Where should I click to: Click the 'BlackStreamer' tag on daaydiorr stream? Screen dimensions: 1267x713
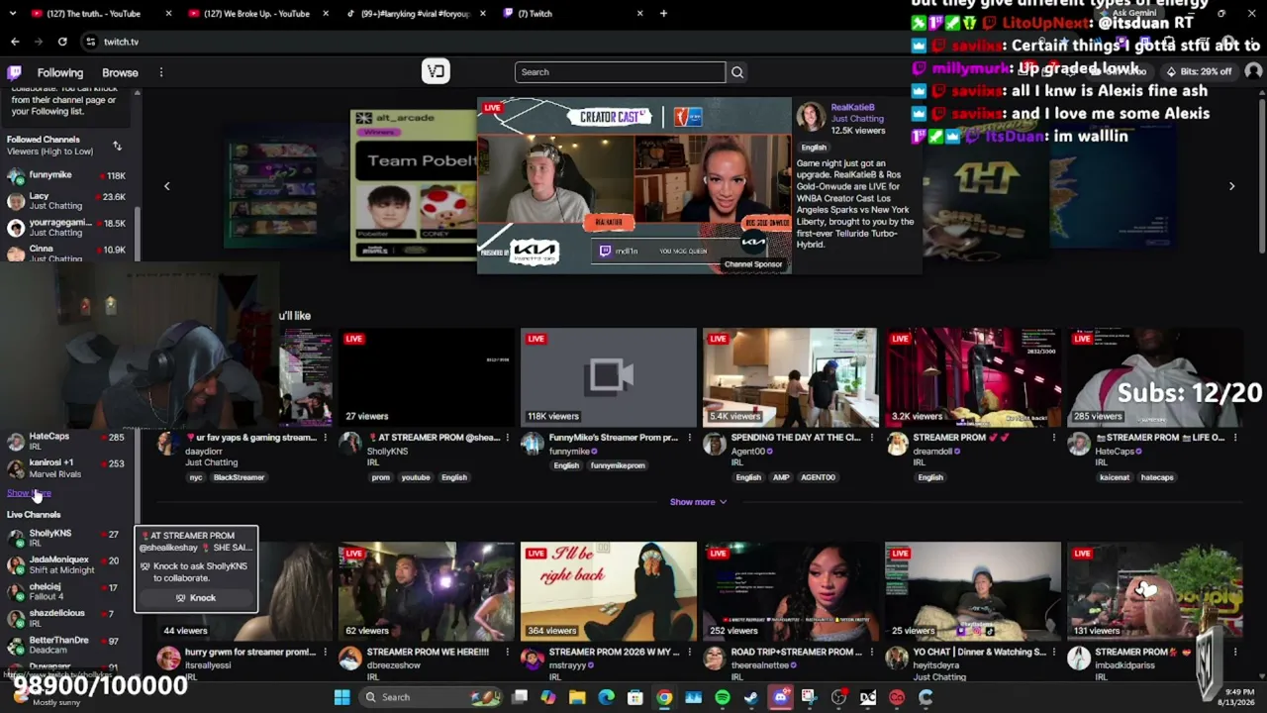coord(239,477)
